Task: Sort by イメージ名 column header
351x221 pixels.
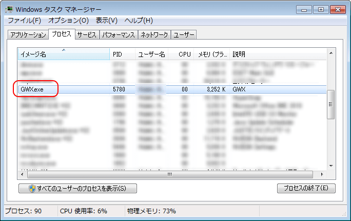Action: [64, 54]
